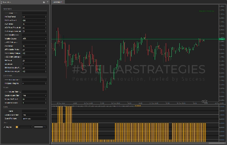Click the icon at chart's bottom-right corner
This screenshot has height=145, width=227.
205,101
